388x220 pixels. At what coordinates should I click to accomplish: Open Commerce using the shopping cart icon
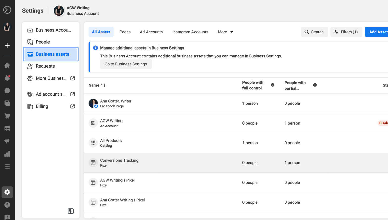pyautogui.click(x=7, y=116)
